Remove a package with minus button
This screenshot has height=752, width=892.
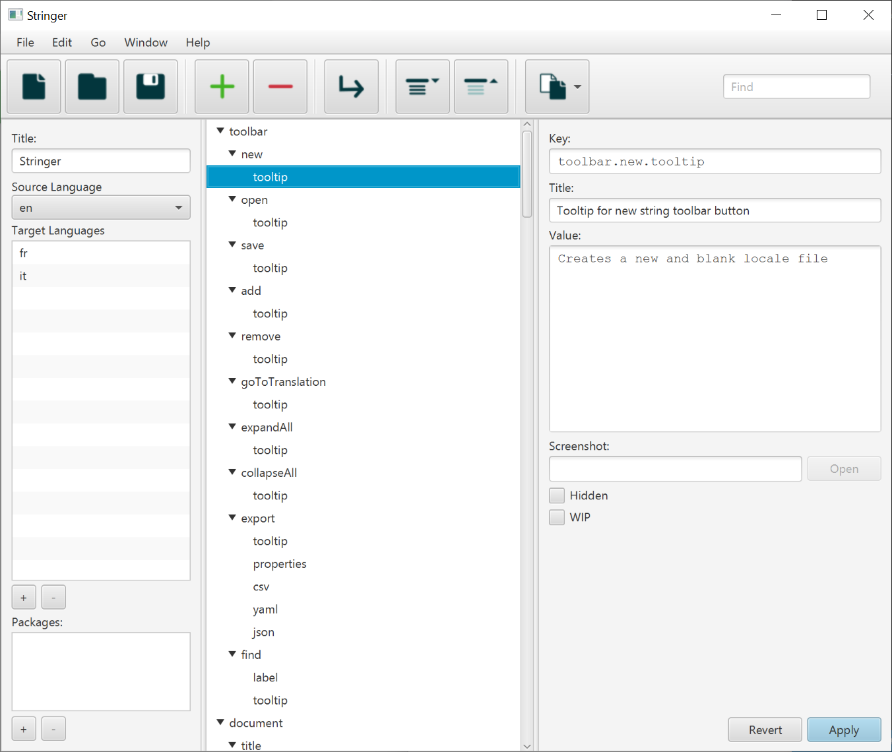pyautogui.click(x=53, y=729)
